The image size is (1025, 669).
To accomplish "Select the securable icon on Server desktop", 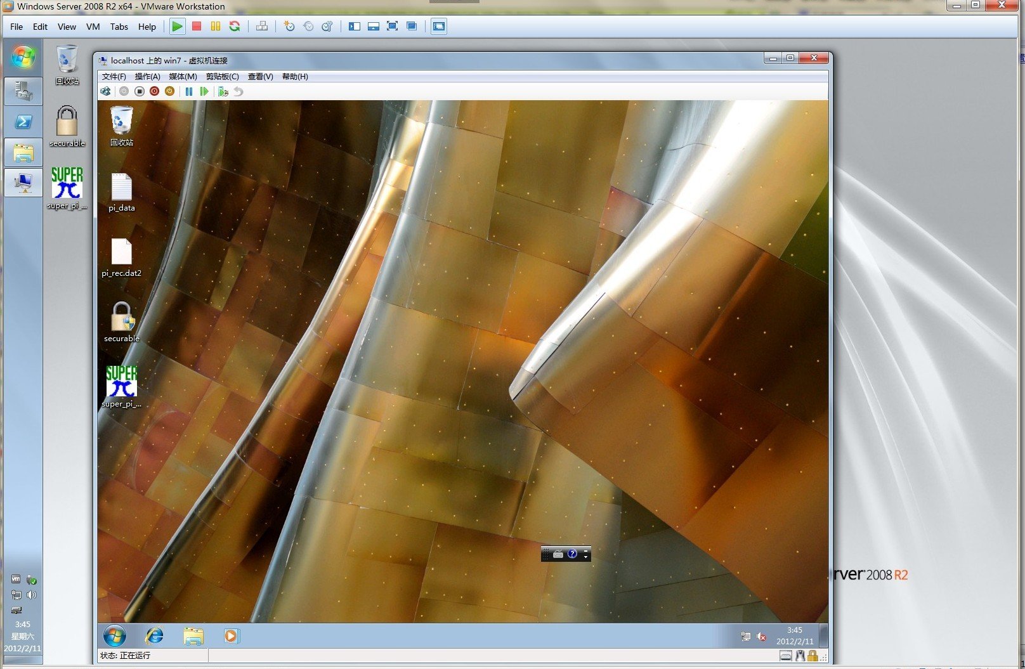I will (x=67, y=127).
